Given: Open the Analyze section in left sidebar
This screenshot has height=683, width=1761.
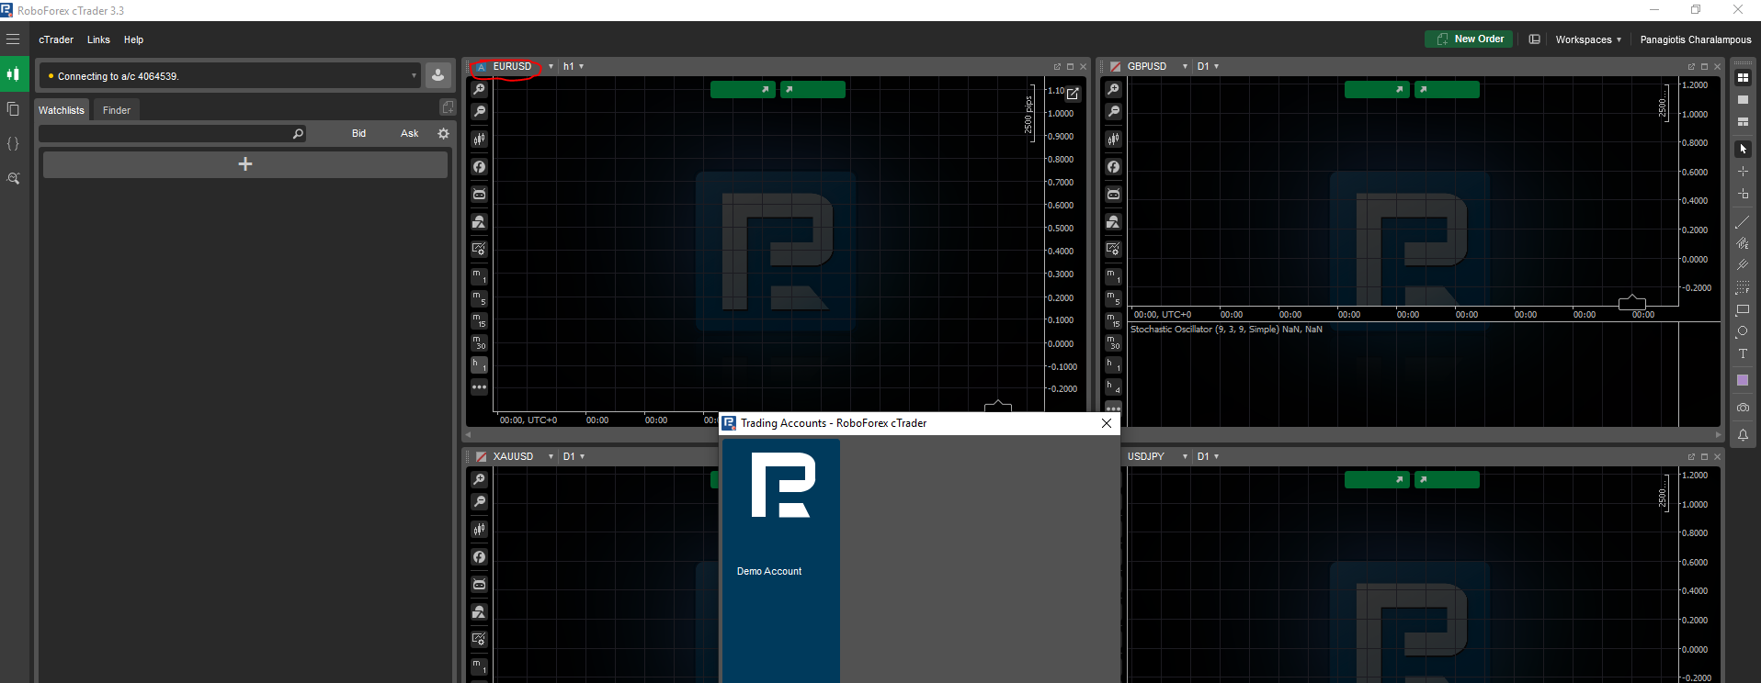Looking at the screenshot, I should (13, 179).
